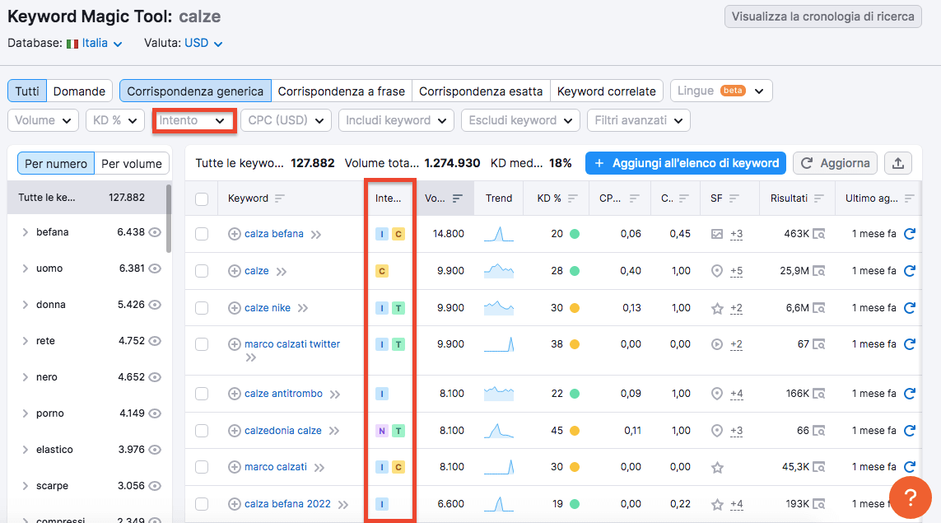
Task: Open Filtri avanzati dropdown
Action: (x=639, y=120)
